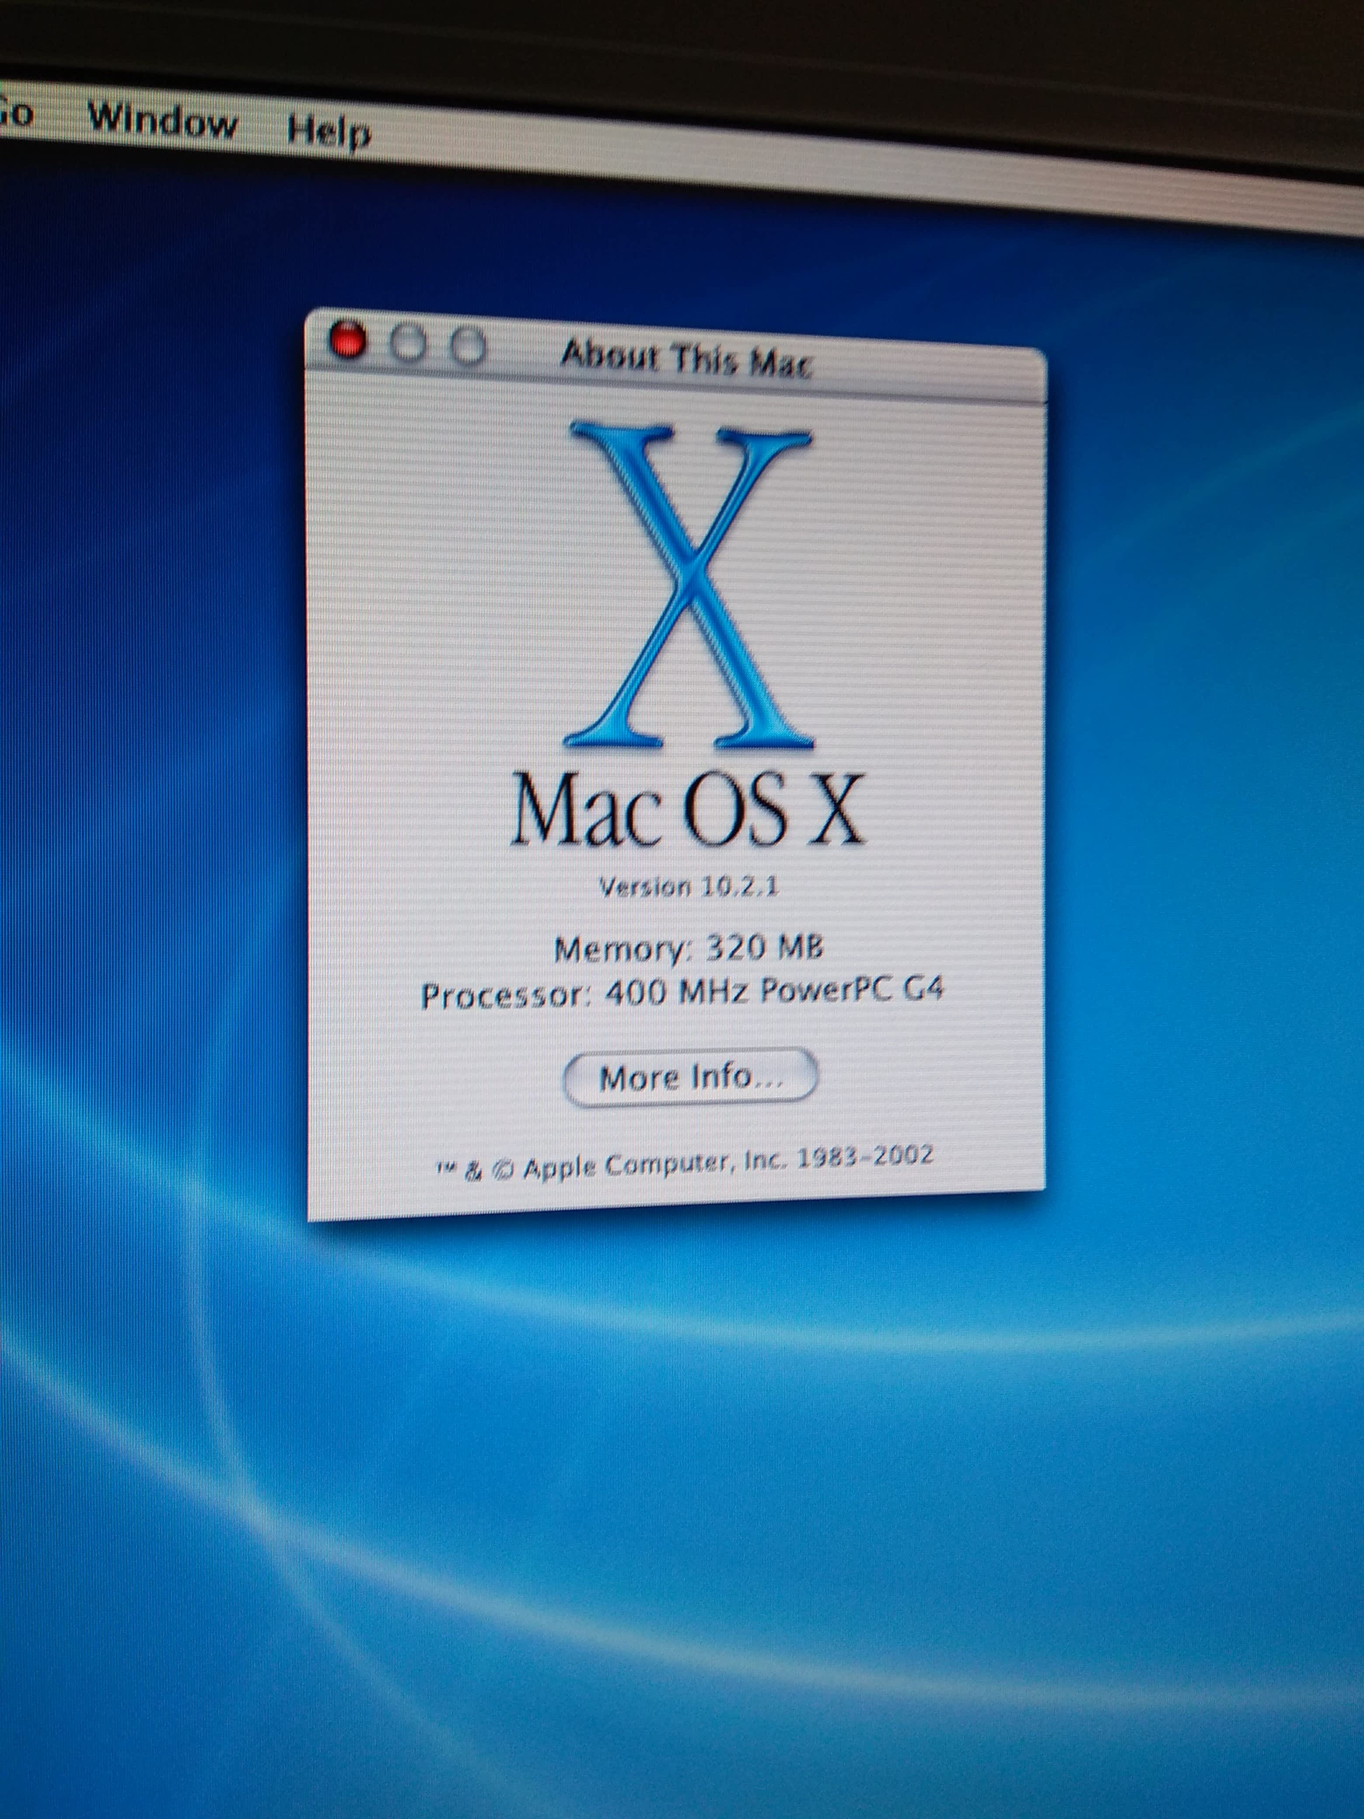Click the 320 MB memory value
Viewport: 1364px width, 1819px height.
[x=765, y=948]
